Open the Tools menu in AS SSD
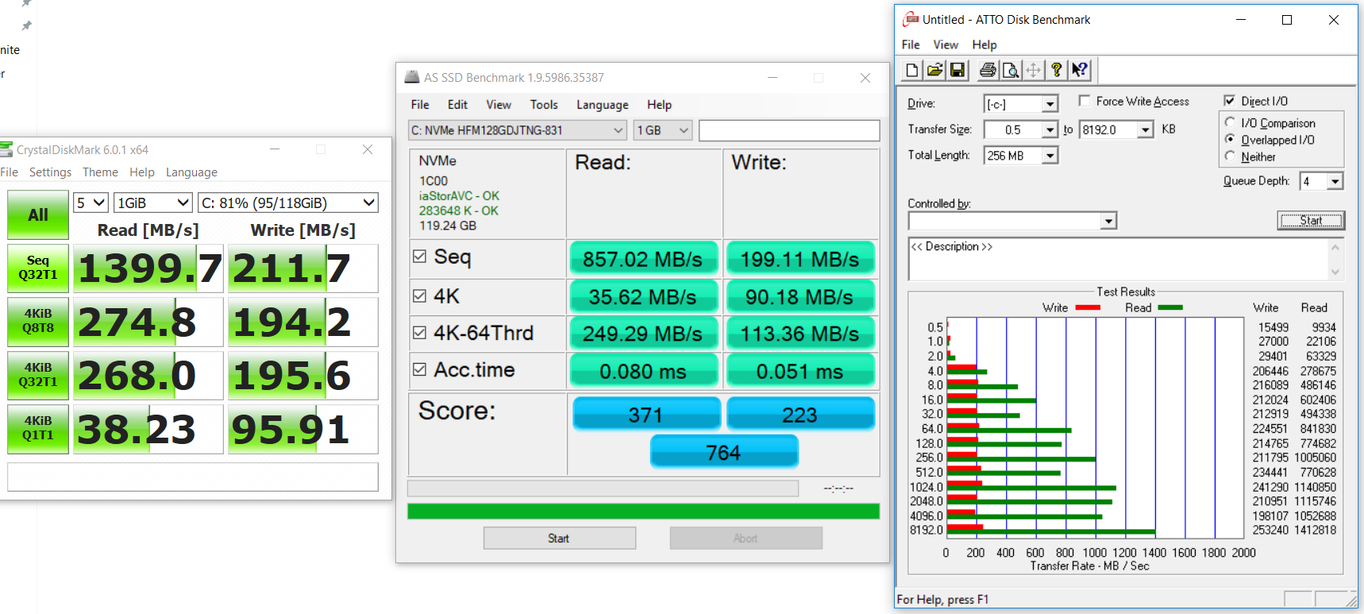Screen dimensions: 1364x614 (544, 104)
